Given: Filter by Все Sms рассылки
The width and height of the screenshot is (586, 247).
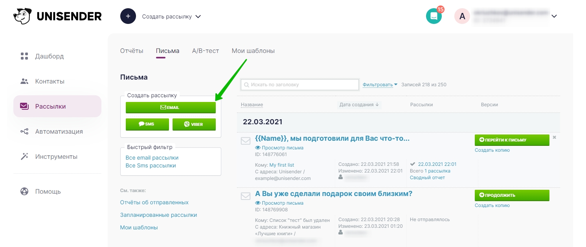Looking at the screenshot, I should tap(151, 165).
